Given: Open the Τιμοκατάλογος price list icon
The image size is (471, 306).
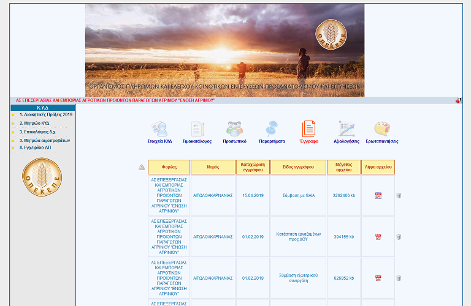Looking at the screenshot, I should click(x=197, y=129).
